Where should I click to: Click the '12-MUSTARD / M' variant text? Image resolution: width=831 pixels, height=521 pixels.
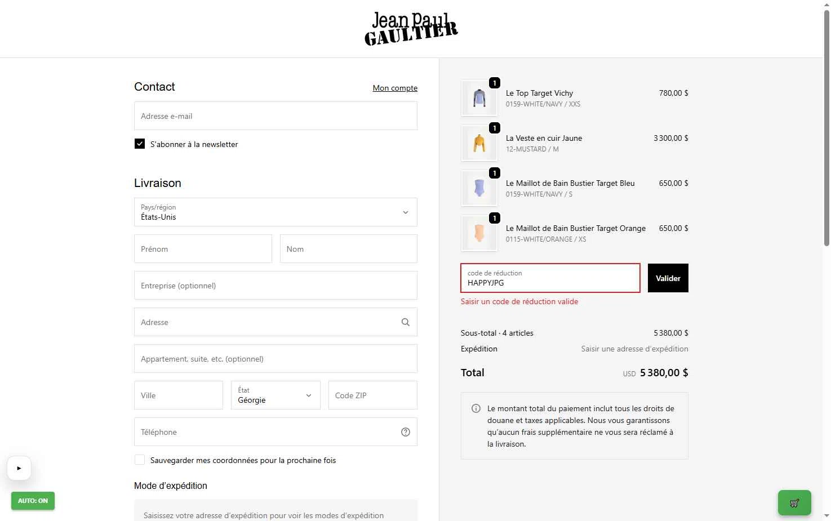[532, 149]
